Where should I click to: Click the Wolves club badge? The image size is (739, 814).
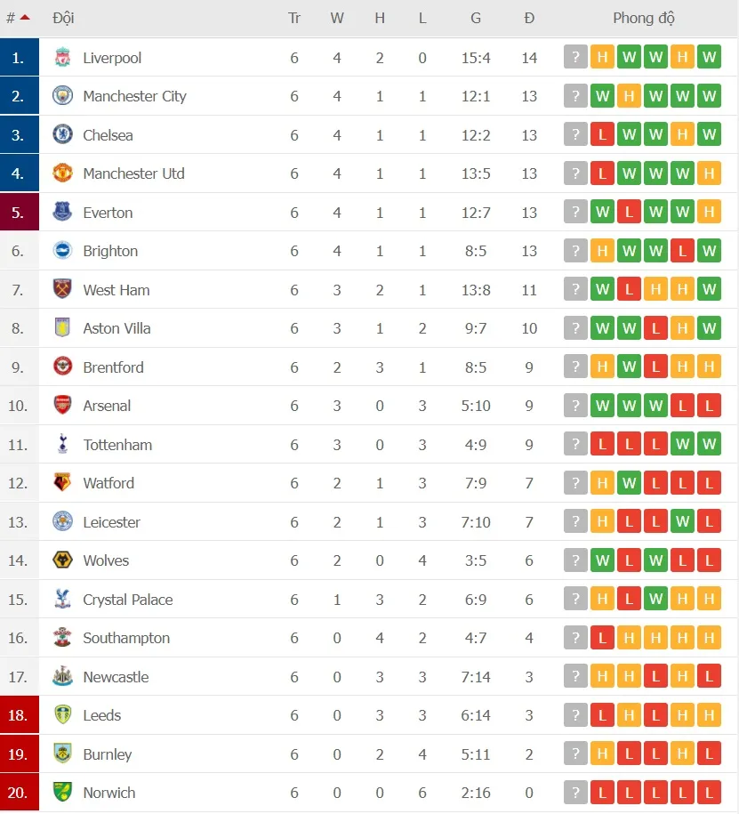(62, 560)
